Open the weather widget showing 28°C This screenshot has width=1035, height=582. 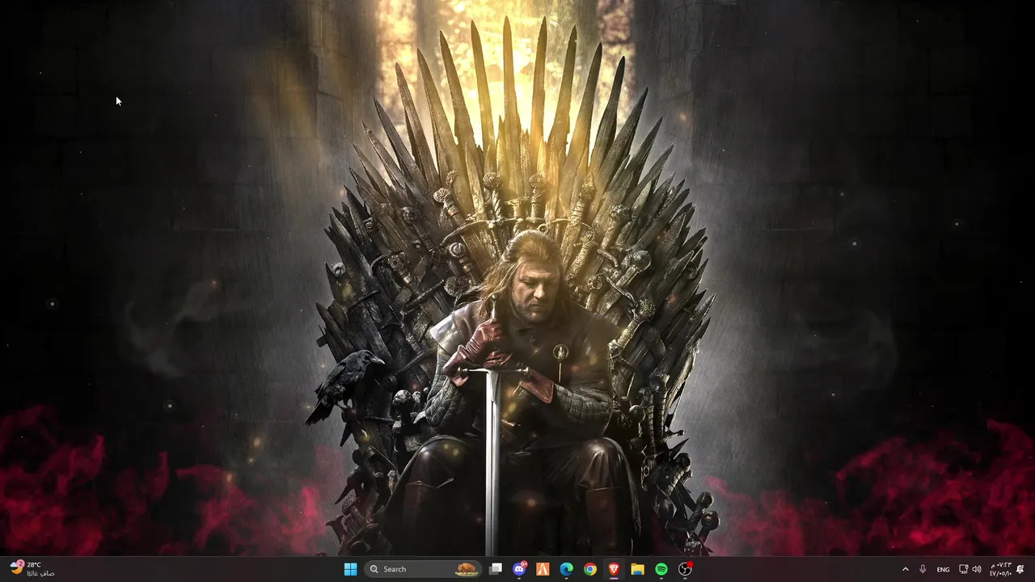pos(32,569)
